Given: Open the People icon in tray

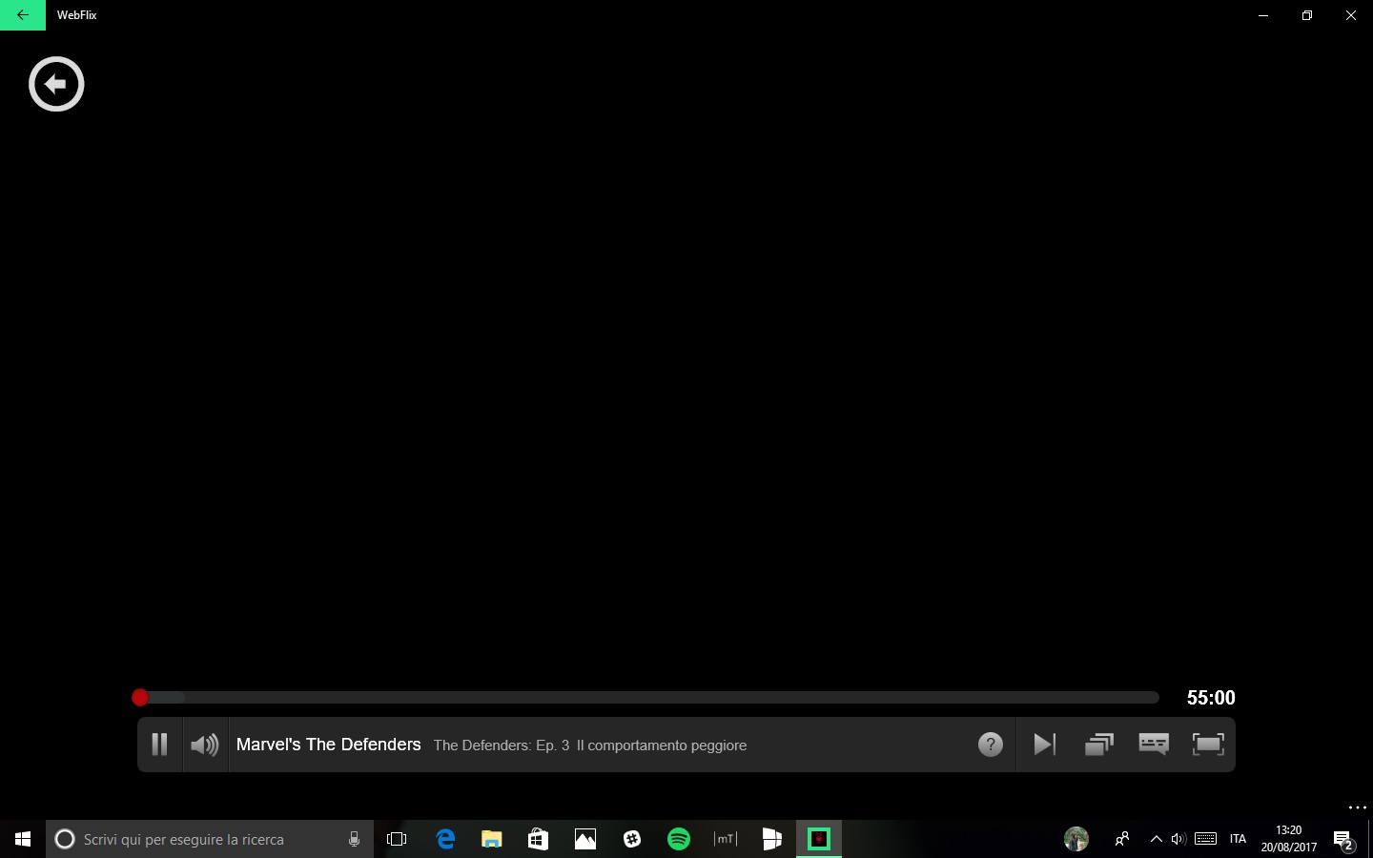Looking at the screenshot, I should click(1122, 839).
